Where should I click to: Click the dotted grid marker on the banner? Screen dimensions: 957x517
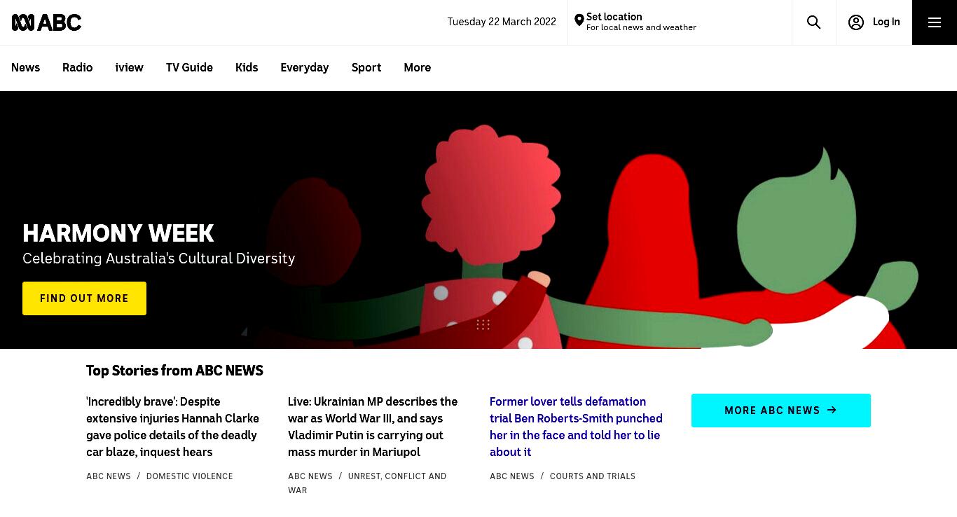click(x=483, y=324)
